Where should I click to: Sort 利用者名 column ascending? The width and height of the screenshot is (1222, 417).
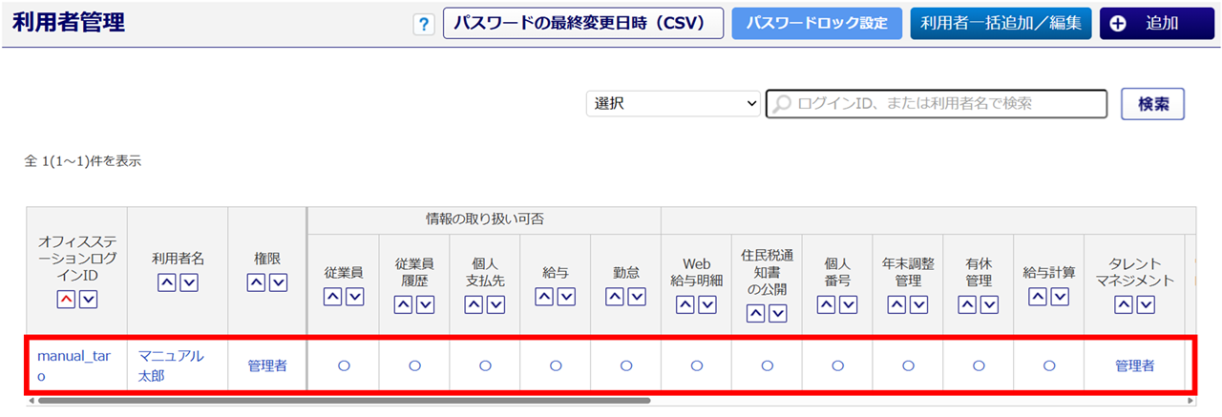166,282
